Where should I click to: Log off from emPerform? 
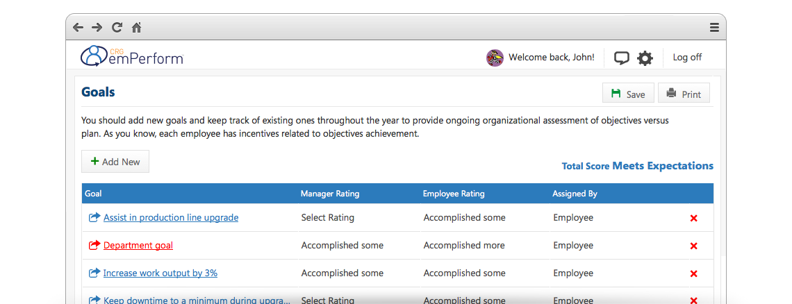click(x=687, y=58)
